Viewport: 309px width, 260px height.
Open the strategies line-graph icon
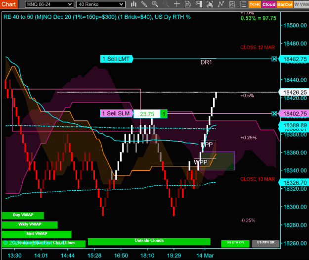(x=221, y=4)
